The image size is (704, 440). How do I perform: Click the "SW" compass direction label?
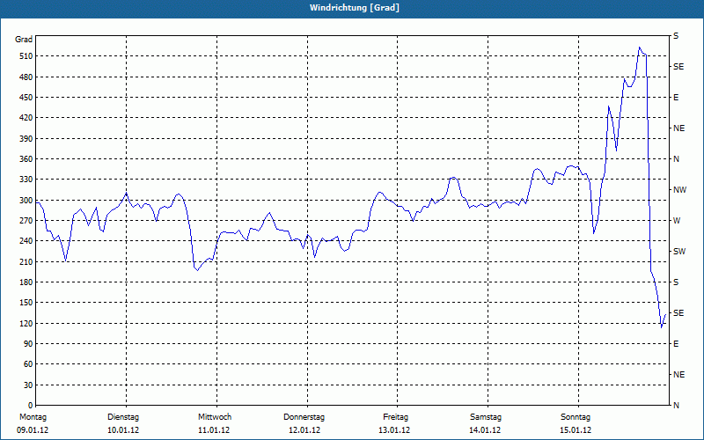point(679,252)
